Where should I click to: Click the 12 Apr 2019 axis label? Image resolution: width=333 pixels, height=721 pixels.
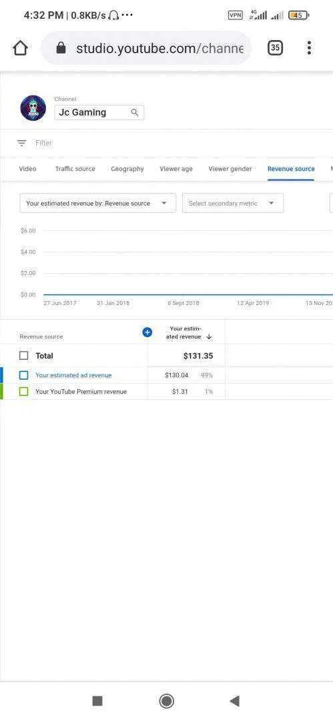(253, 303)
